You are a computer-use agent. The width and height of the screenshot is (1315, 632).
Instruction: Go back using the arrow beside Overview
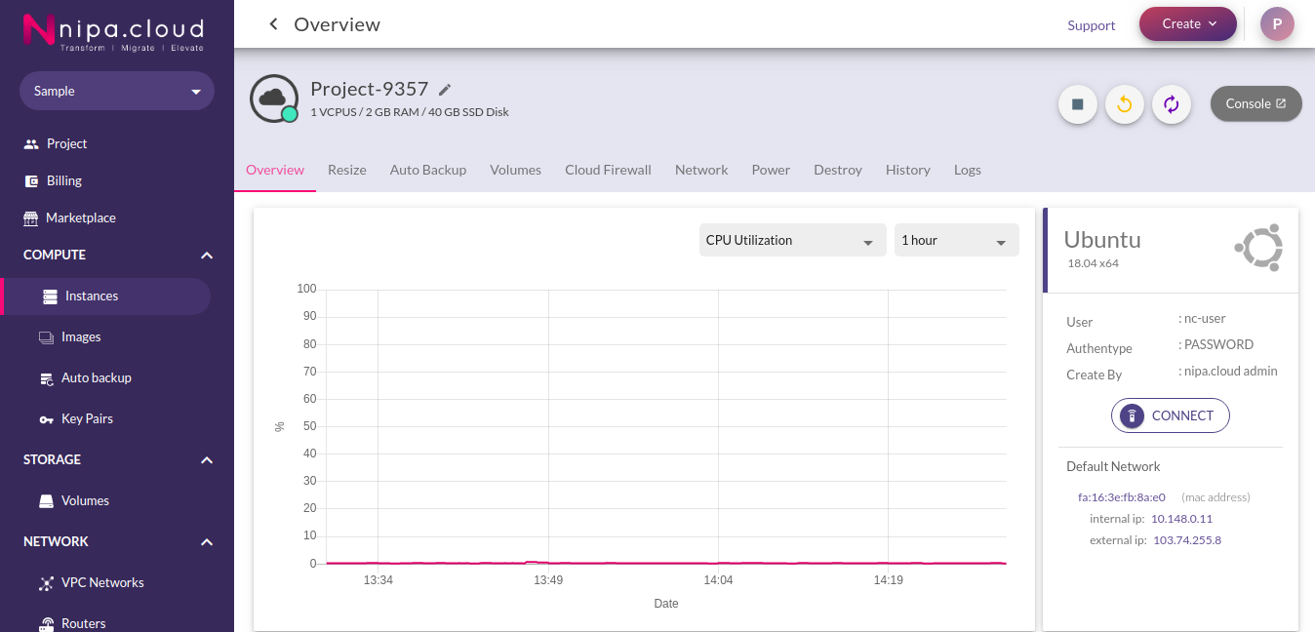click(x=273, y=24)
